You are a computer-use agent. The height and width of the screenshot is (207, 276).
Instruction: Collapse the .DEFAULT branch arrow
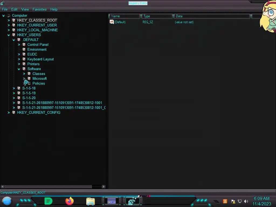tap(14, 40)
